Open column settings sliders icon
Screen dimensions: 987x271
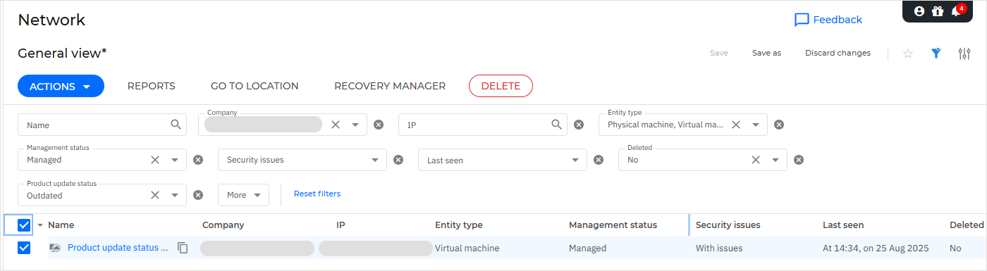[x=964, y=53]
